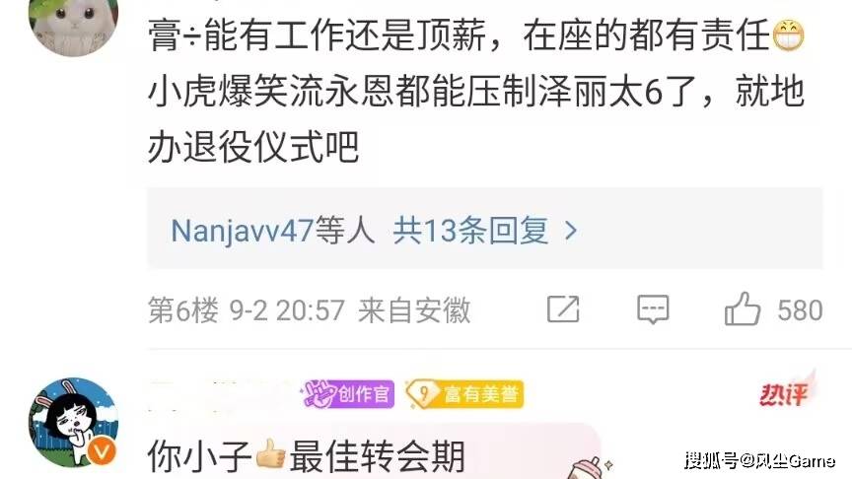Tap the cartoon girl avatar
The width and height of the screenshot is (852, 479).
pos(73,423)
